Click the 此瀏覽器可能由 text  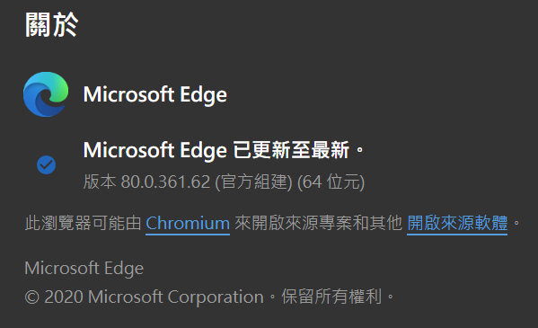83,223
